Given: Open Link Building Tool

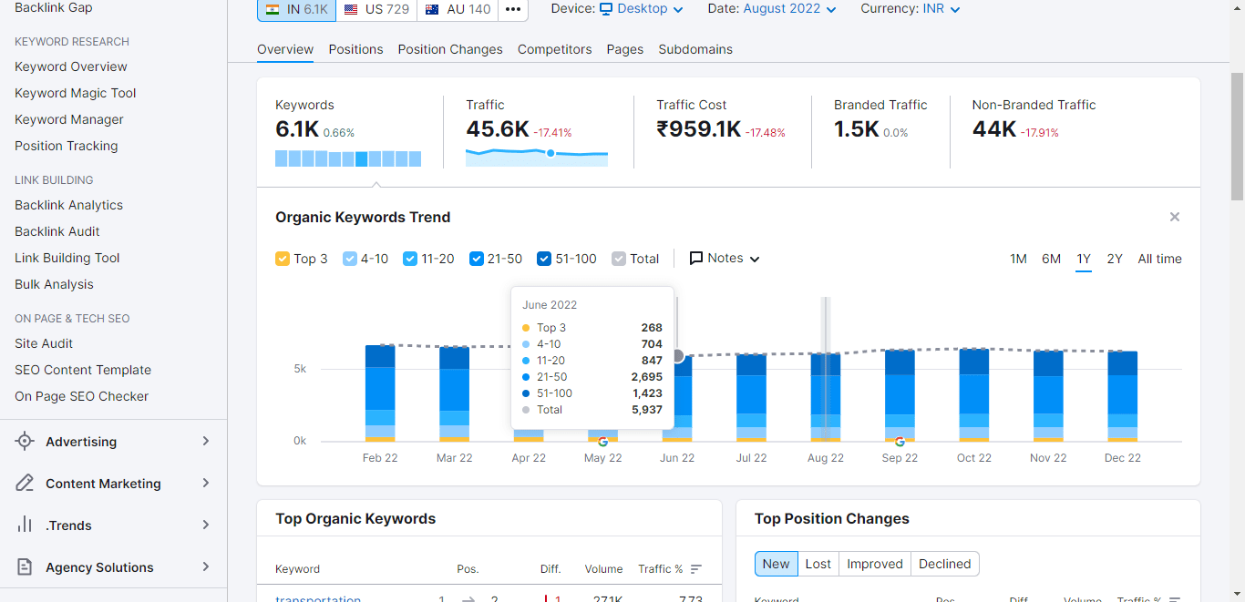Looking at the screenshot, I should pos(67,258).
